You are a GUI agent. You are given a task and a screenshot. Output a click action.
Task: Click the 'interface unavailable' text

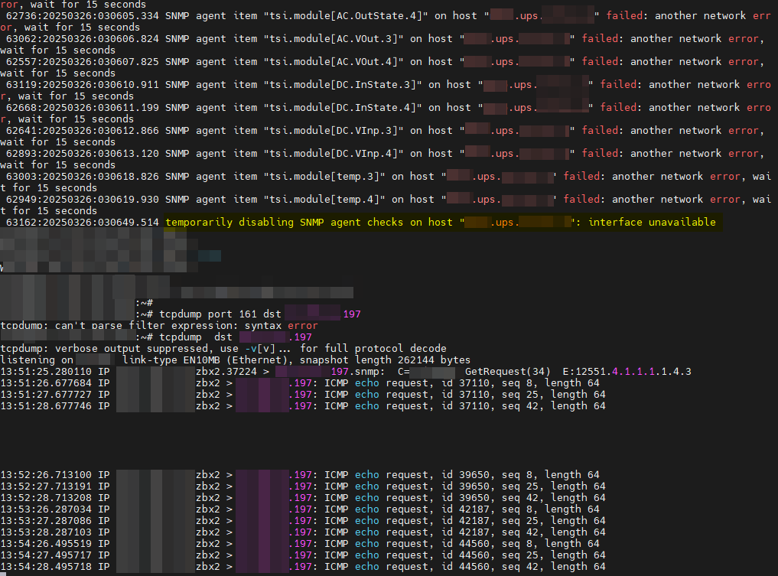[652, 223]
